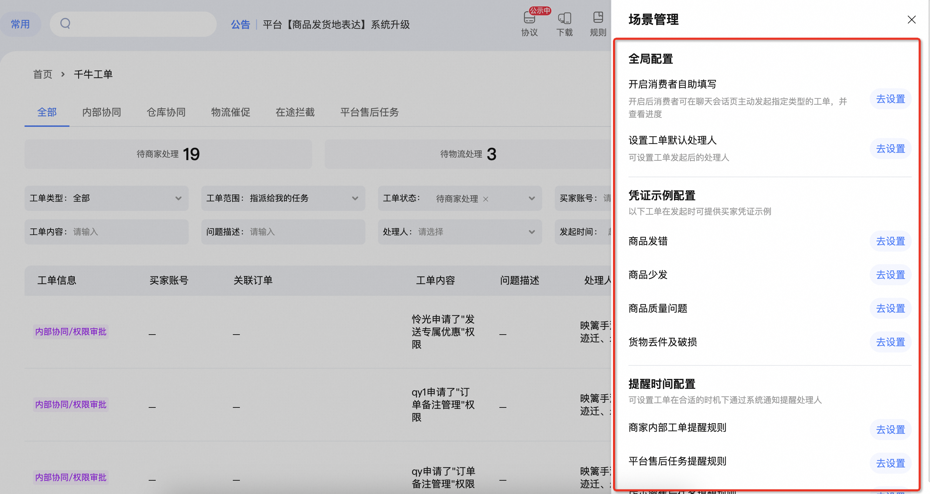Click the 问题描述 column header

[519, 281]
